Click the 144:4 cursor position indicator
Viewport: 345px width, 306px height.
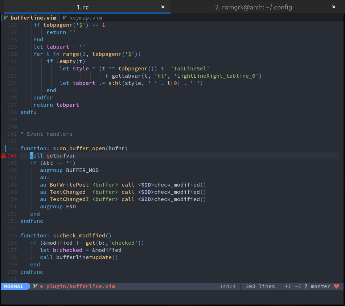pyautogui.click(x=227, y=286)
